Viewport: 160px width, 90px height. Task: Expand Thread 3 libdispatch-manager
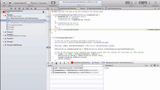[x=3, y=35]
